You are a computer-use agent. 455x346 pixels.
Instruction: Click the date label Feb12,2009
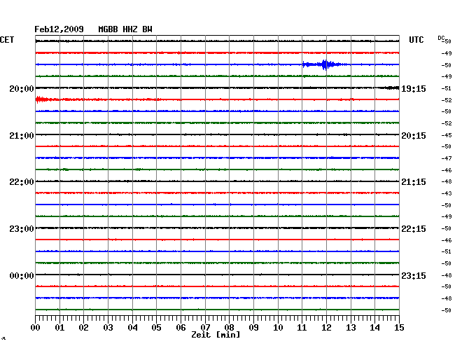59,29
